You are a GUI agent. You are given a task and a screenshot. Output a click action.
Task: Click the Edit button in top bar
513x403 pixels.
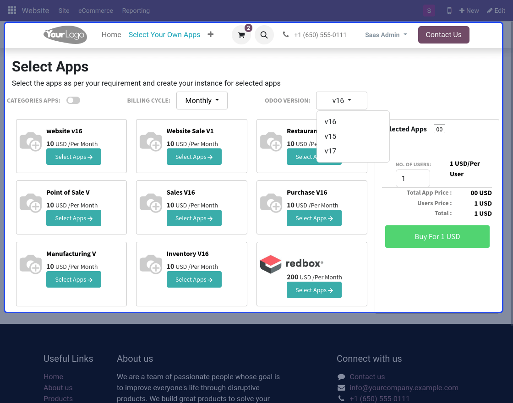(x=496, y=11)
